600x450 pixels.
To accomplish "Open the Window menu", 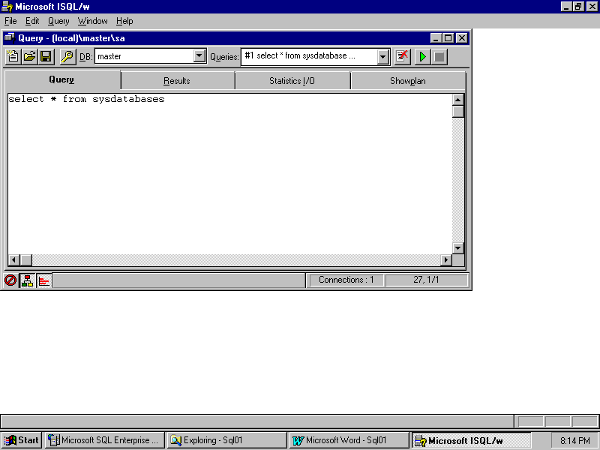I will pos(92,21).
